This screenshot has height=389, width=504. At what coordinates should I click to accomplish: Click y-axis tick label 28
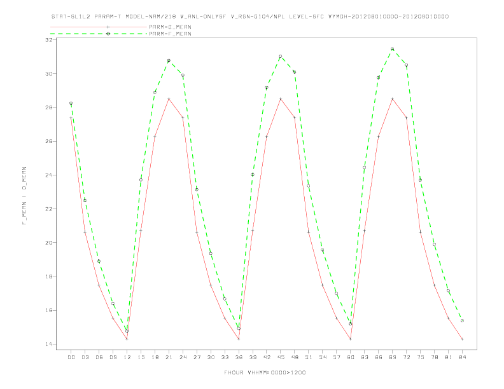[x=49, y=107]
